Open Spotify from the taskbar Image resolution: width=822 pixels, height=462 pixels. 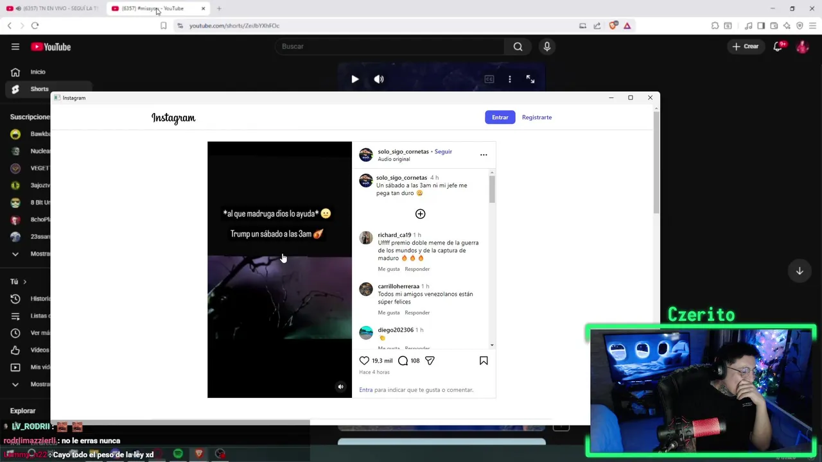tap(178, 454)
